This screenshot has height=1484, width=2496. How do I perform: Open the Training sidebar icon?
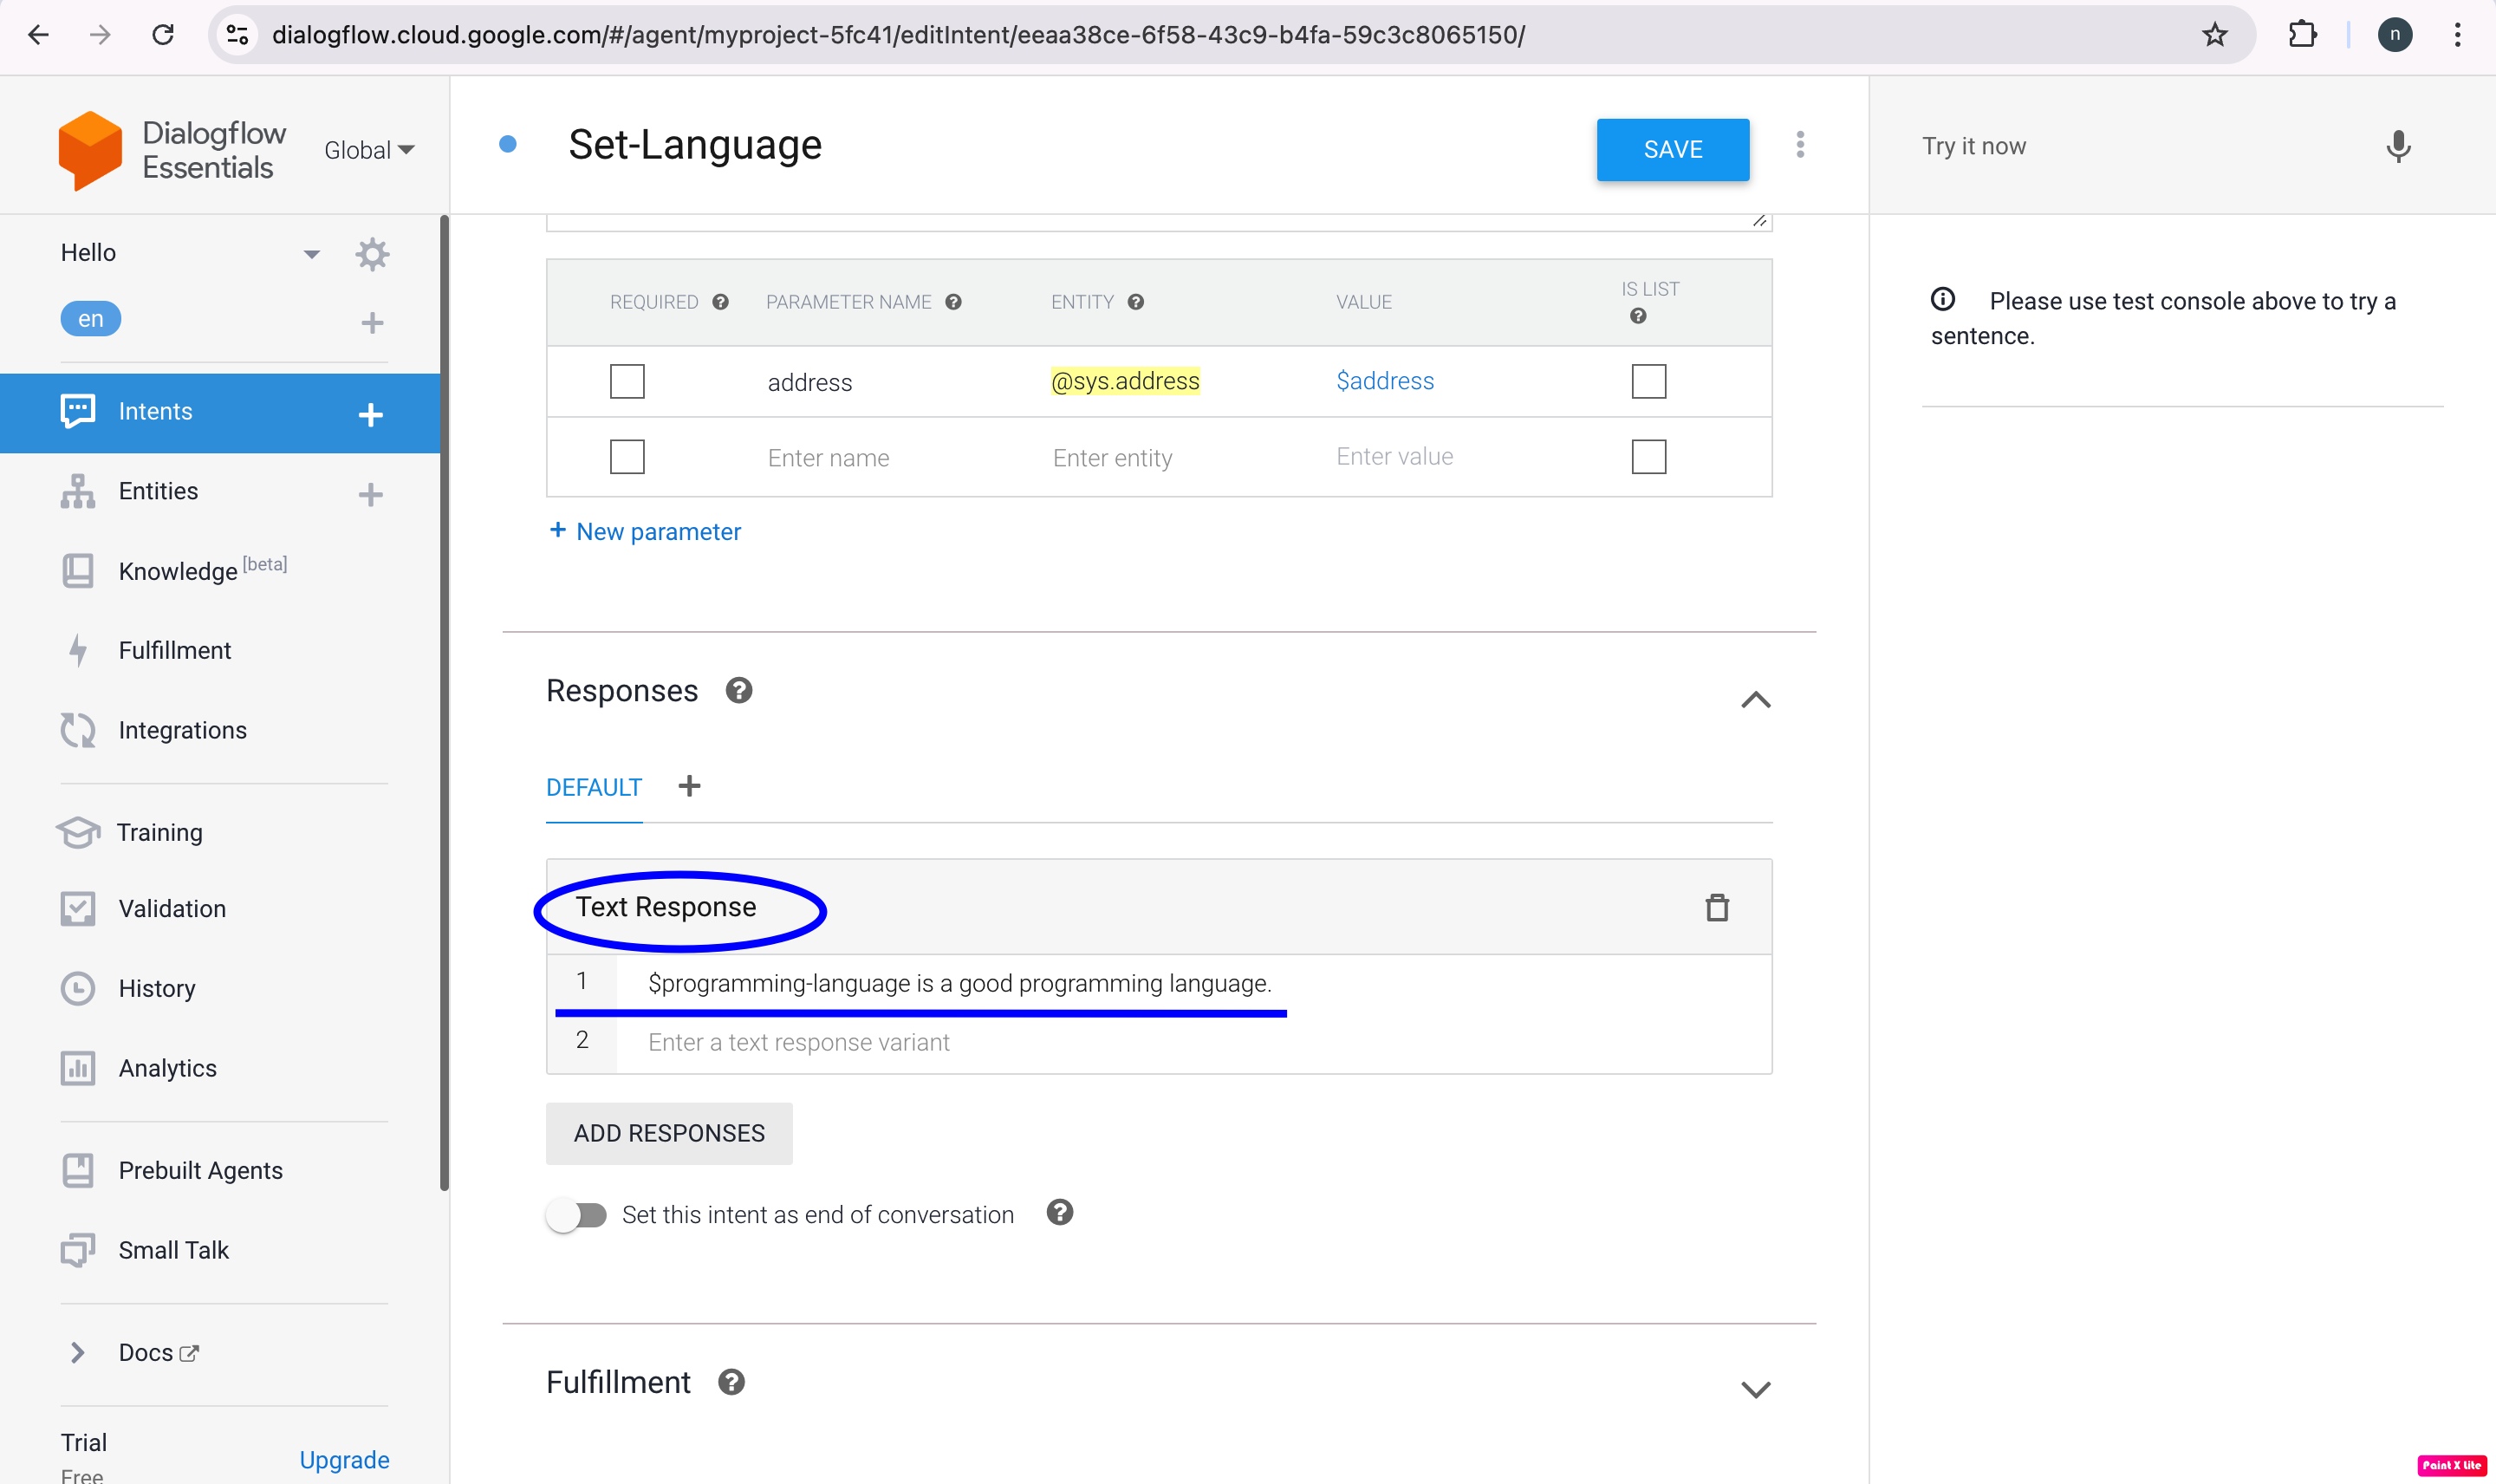(78, 831)
